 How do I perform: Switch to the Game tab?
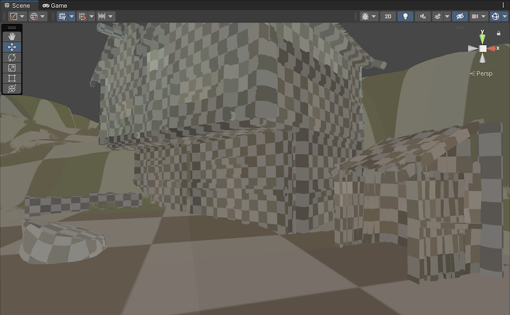pos(55,5)
